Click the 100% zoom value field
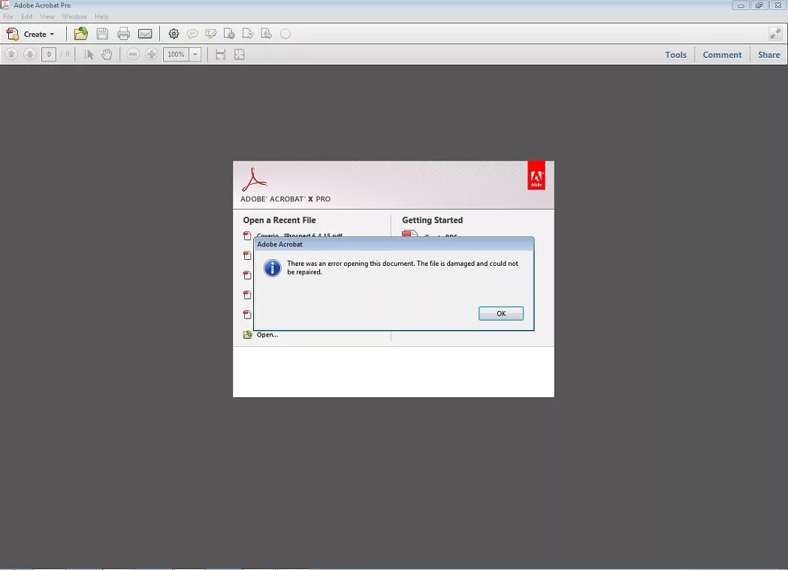This screenshot has height=570, width=788. [x=176, y=54]
